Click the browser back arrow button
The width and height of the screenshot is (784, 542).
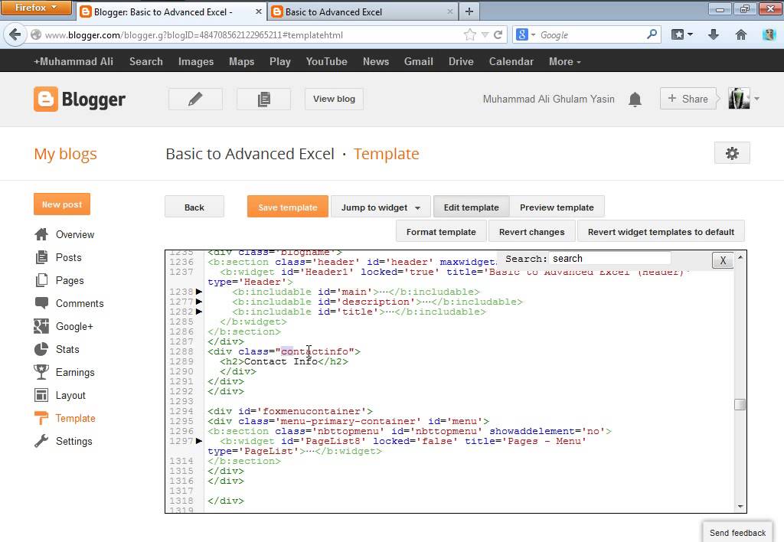click(15, 34)
